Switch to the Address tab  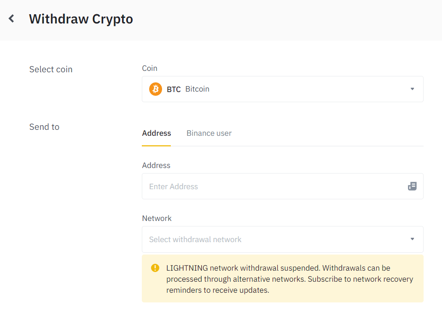[x=157, y=133]
